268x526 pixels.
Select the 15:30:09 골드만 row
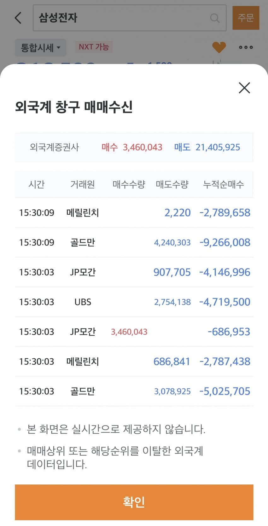point(134,242)
